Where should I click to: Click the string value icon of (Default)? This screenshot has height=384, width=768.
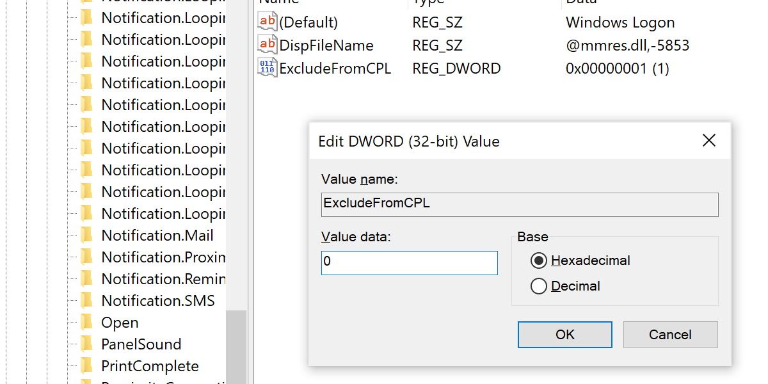point(267,22)
